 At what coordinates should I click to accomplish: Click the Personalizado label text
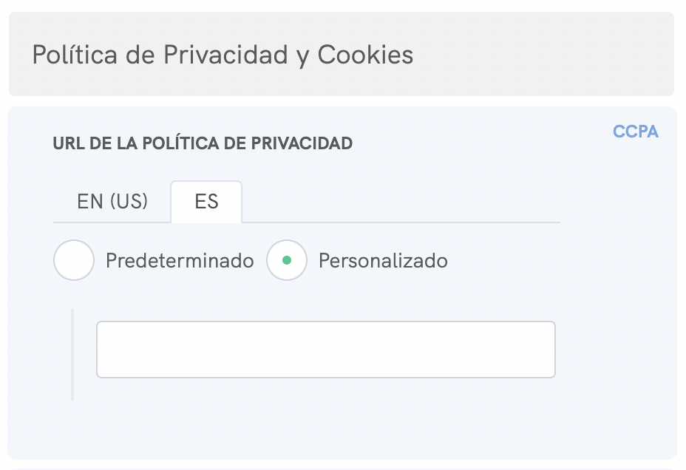tap(383, 261)
